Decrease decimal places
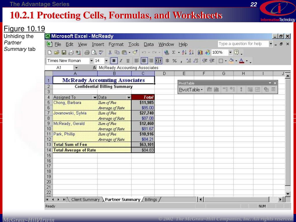The image size is (296, 222). [x=196, y=61]
